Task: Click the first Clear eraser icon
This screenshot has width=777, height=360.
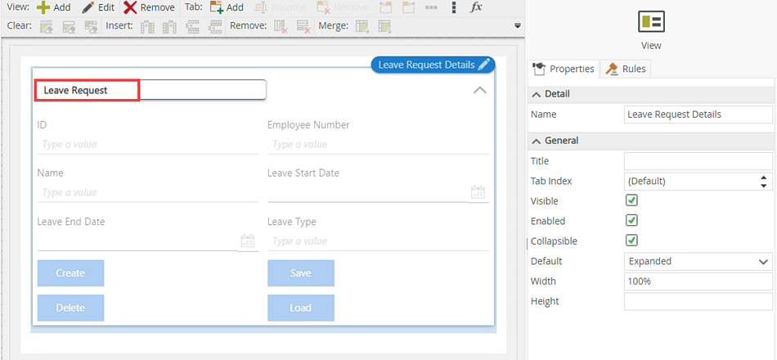Action: (46, 27)
